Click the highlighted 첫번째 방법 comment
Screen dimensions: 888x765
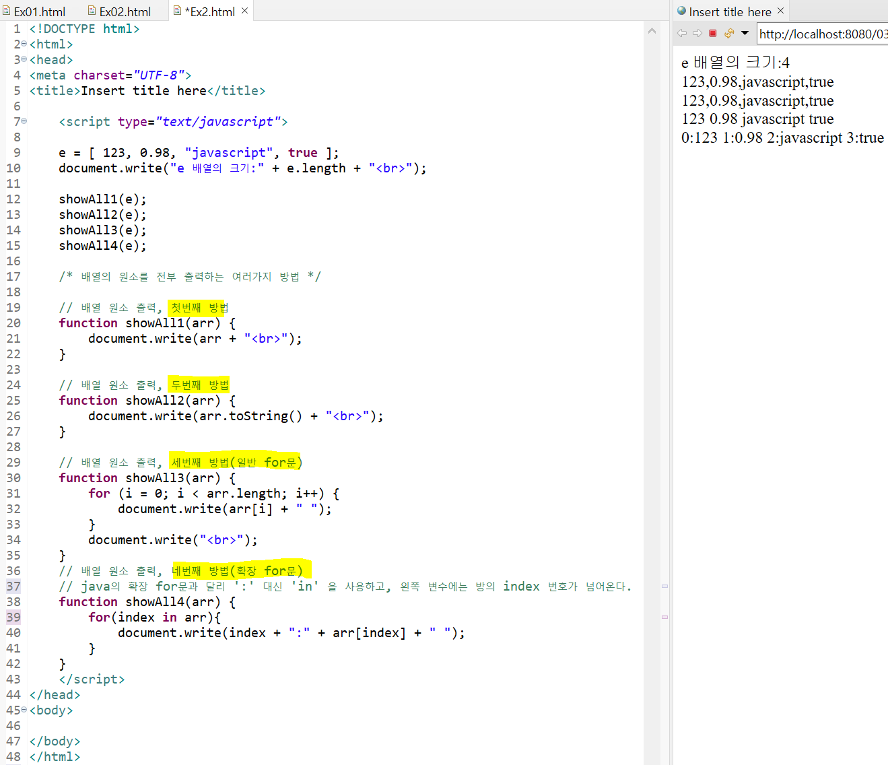[199, 308]
